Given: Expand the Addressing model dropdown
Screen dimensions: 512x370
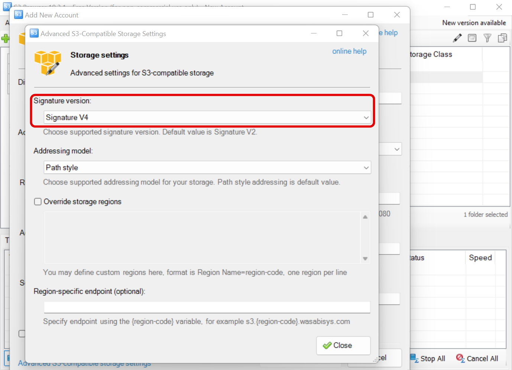Looking at the screenshot, I should tap(207, 168).
